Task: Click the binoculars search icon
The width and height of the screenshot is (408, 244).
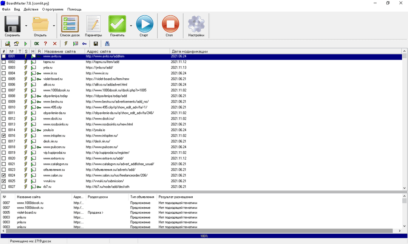Action: click(107, 44)
